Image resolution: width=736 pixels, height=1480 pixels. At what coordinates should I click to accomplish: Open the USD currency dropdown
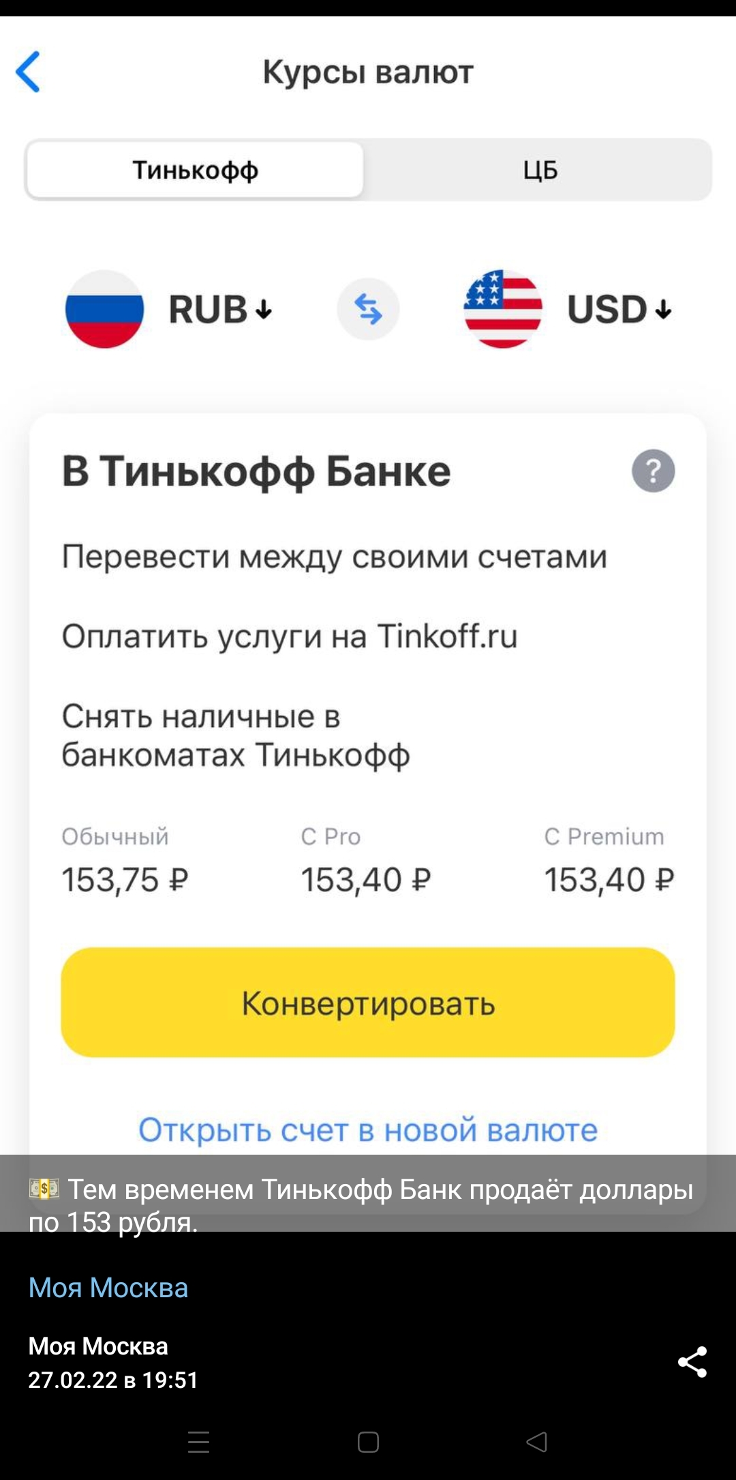click(619, 310)
